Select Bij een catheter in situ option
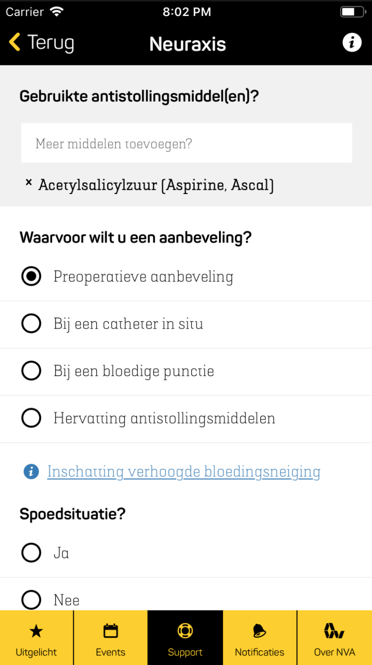 tap(31, 324)
